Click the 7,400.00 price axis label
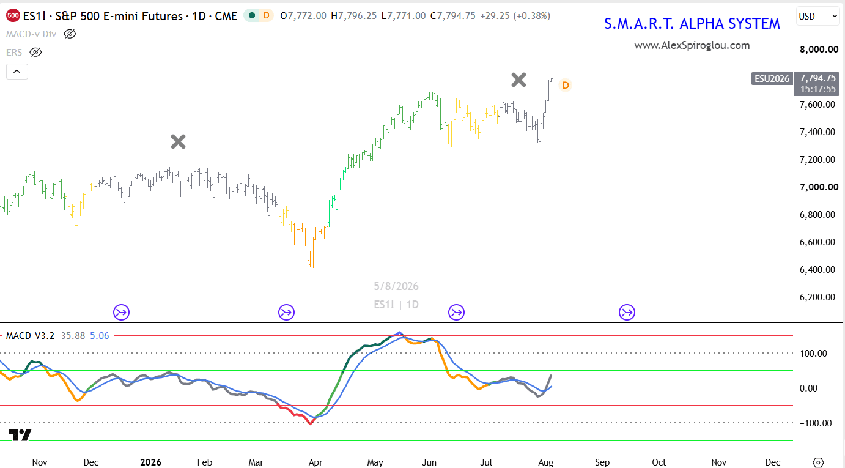Image resolution: width=845 pixels, height=468 pixels. pyautogui.click(x=817, y=132)
